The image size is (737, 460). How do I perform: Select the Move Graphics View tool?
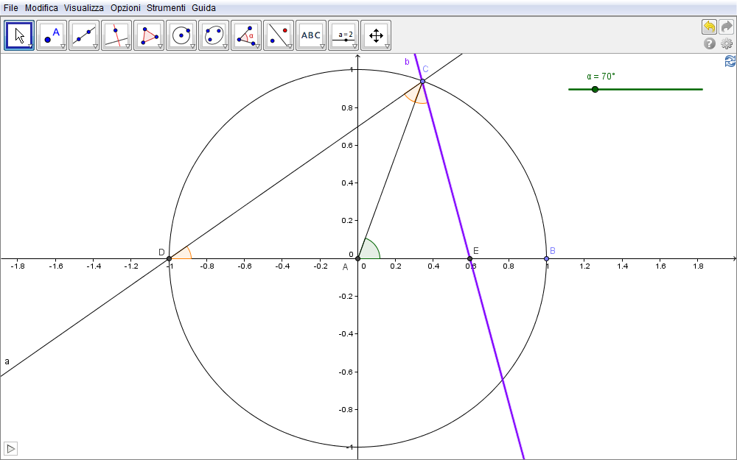[x=376, y=35]
